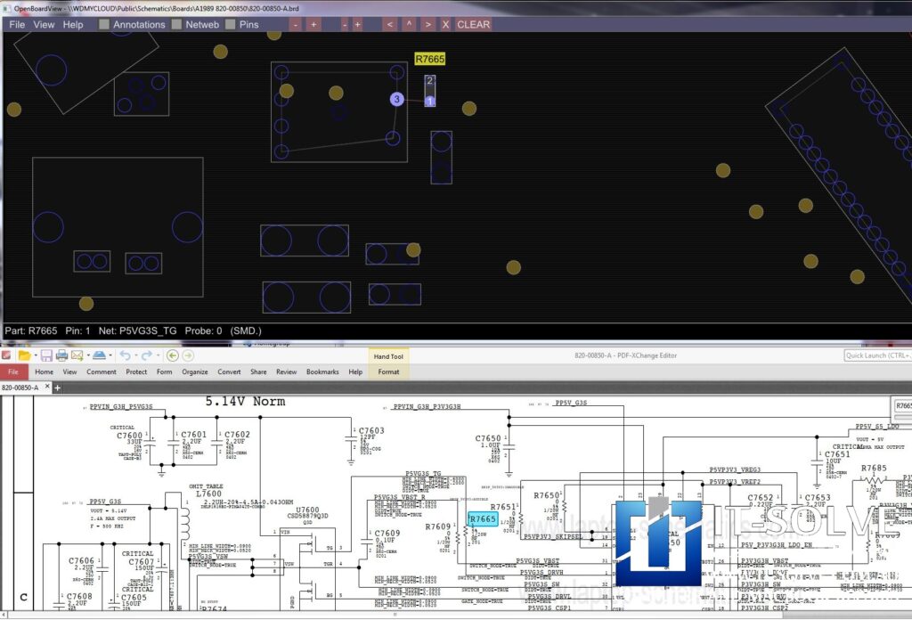Screen dimensions: 912x620
Task: Click the schematic label "R7650"
Action: tap(547, 495)
